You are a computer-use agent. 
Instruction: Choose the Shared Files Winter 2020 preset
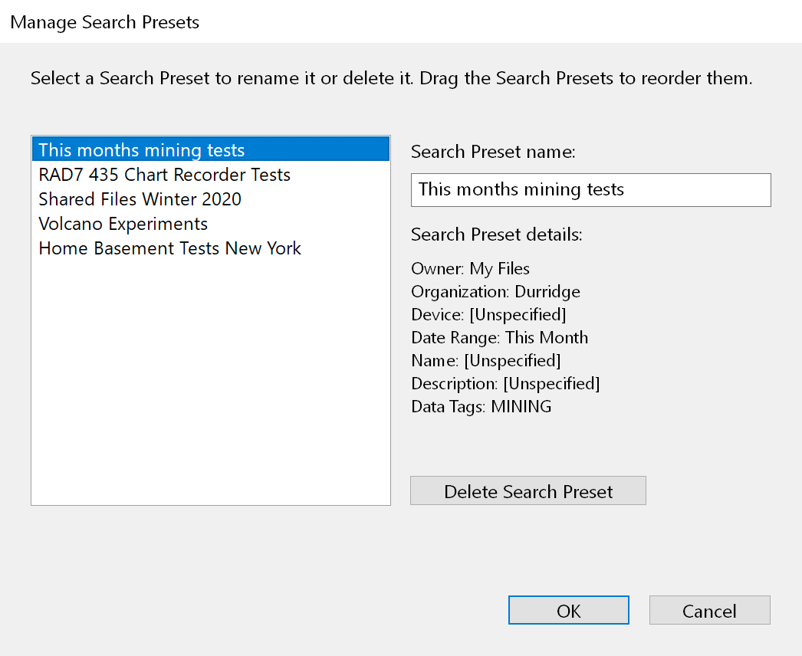click(x=140, y=199)
